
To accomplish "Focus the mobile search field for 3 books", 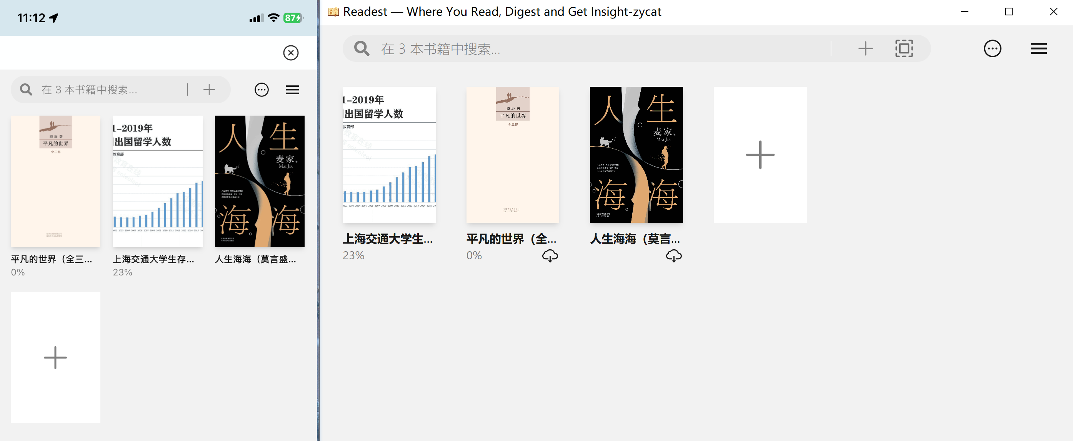I will coord(111,90).
